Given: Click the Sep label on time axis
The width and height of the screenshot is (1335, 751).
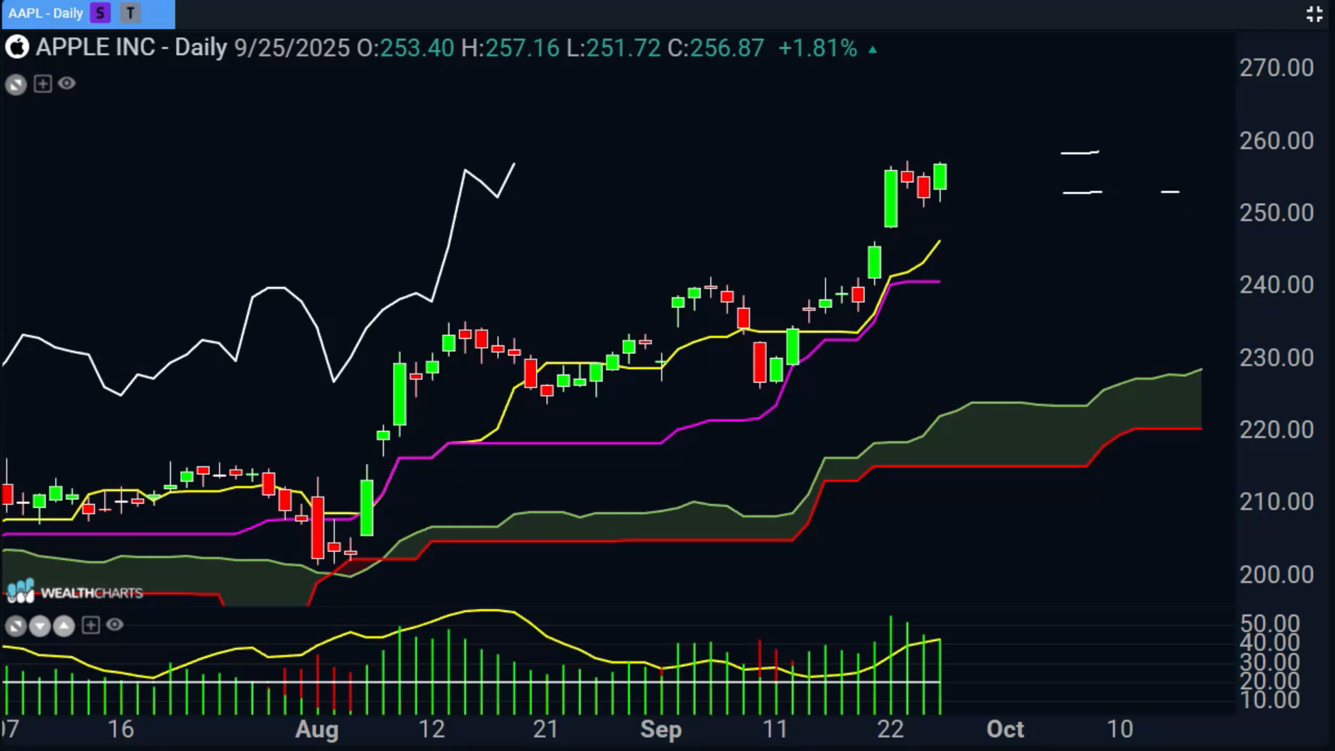Looking at the screenshot, I should point(661,729).
